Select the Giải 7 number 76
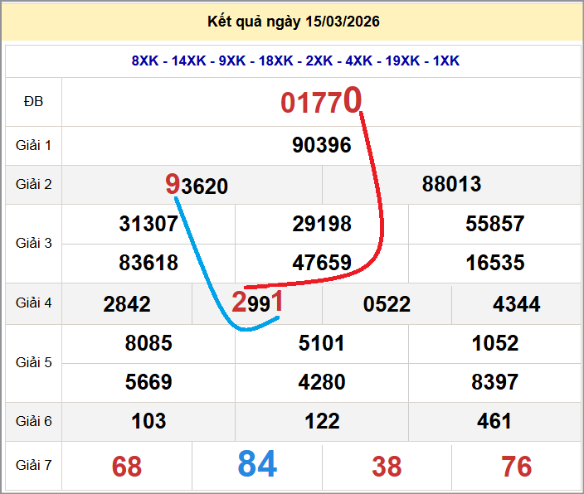 [516, 467]
